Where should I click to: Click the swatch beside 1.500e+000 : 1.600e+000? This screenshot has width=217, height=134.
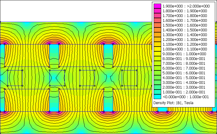157,25
